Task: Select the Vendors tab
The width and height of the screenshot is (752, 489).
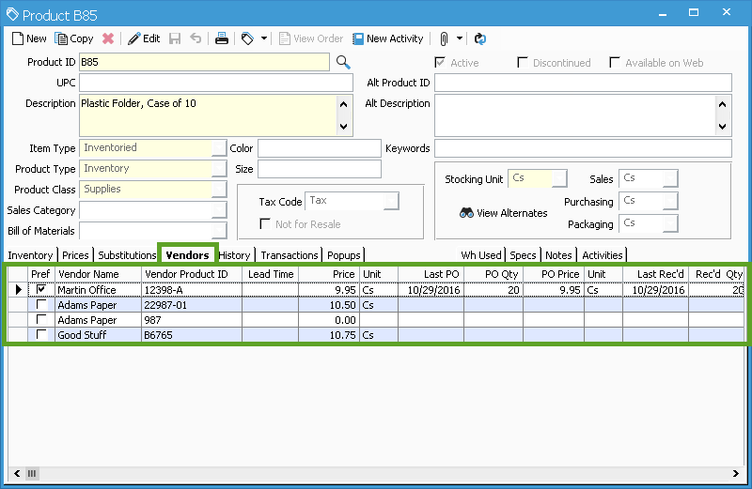Action: [187, 254]
